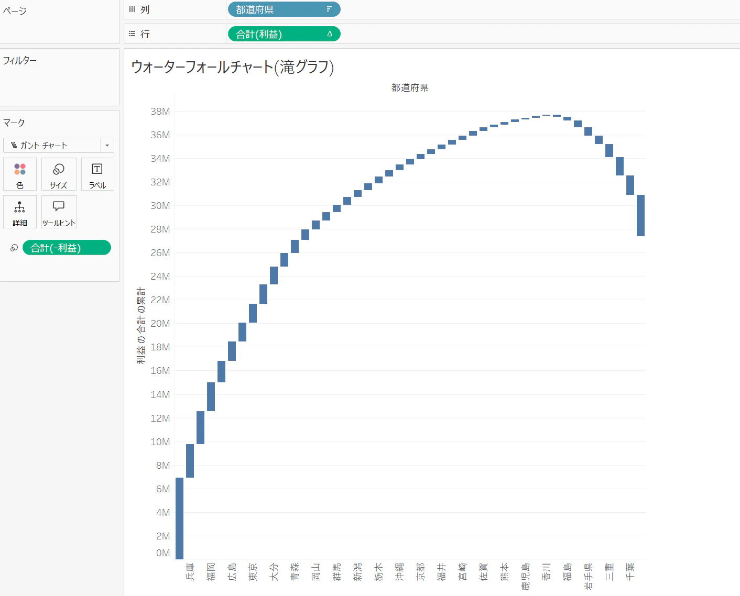Screen dimensions: 740x596
Task: Open the ガント チャート mark type dropdown
Action: click(59, 145)
